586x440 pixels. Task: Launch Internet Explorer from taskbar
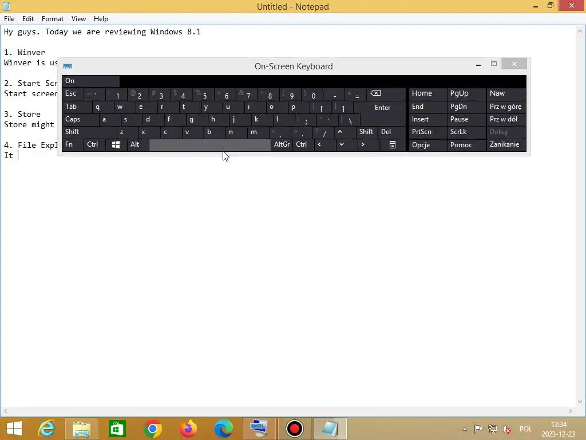point(47,429)
